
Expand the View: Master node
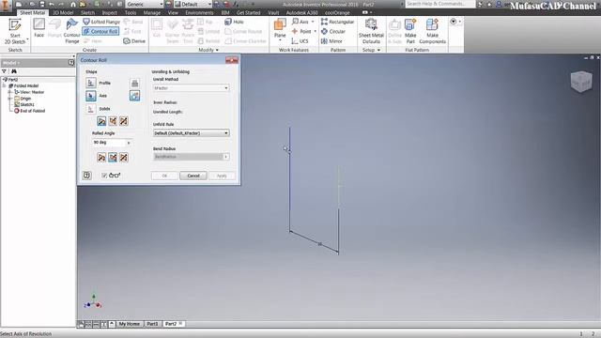10,92
